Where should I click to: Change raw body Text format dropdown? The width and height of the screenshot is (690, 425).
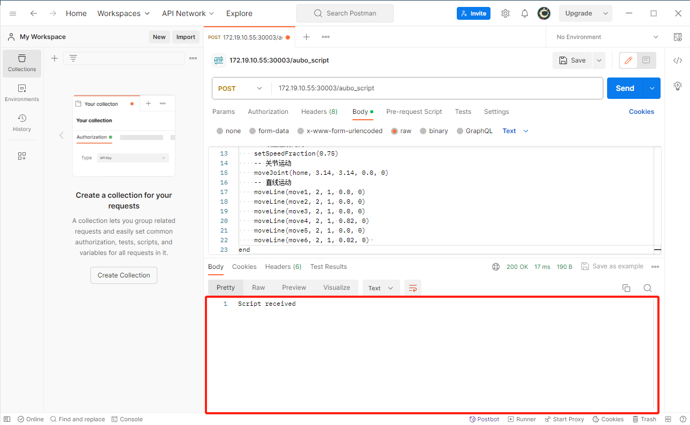[516, 131]
